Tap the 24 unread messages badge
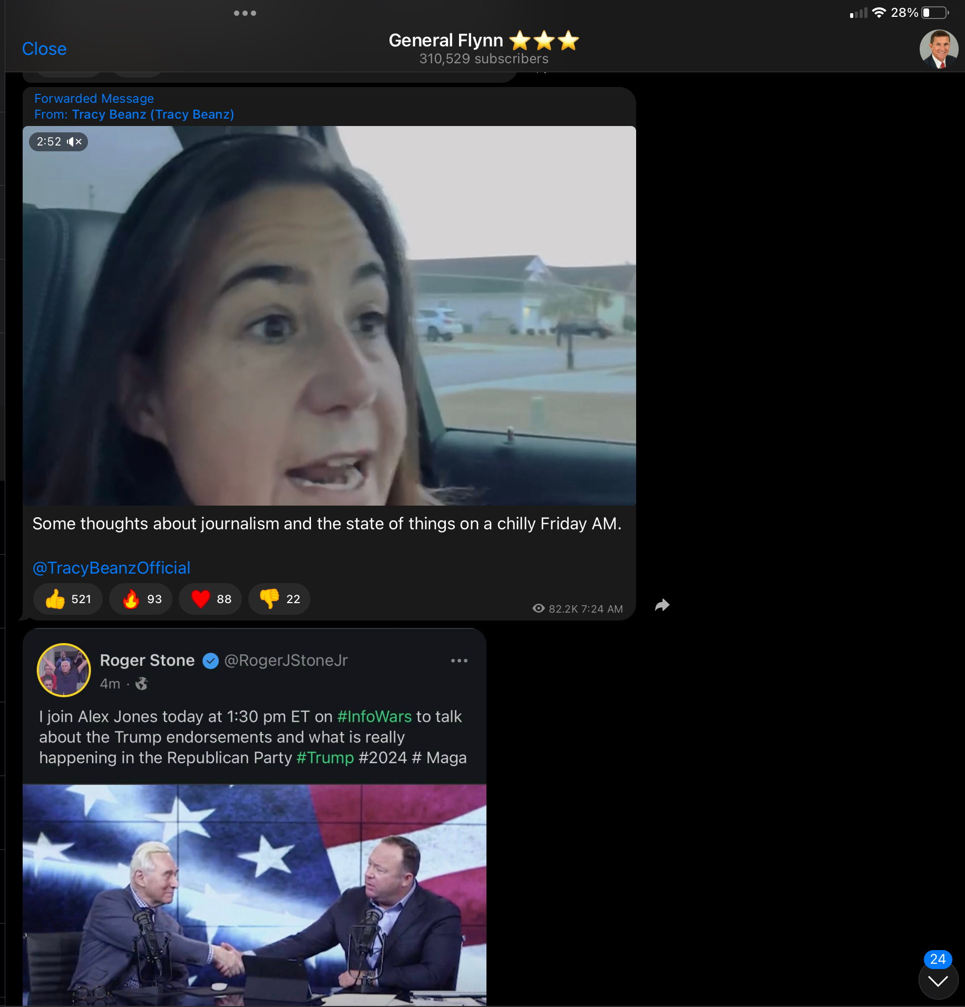This screenshot has width=965, height=1007. pos(938,959)
